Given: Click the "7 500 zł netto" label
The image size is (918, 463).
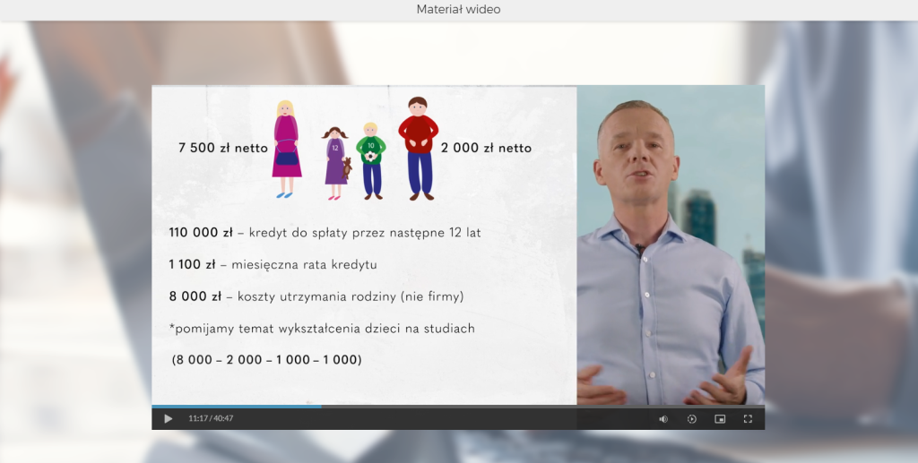Looking at the screenshot, I should tap(223, 148).
